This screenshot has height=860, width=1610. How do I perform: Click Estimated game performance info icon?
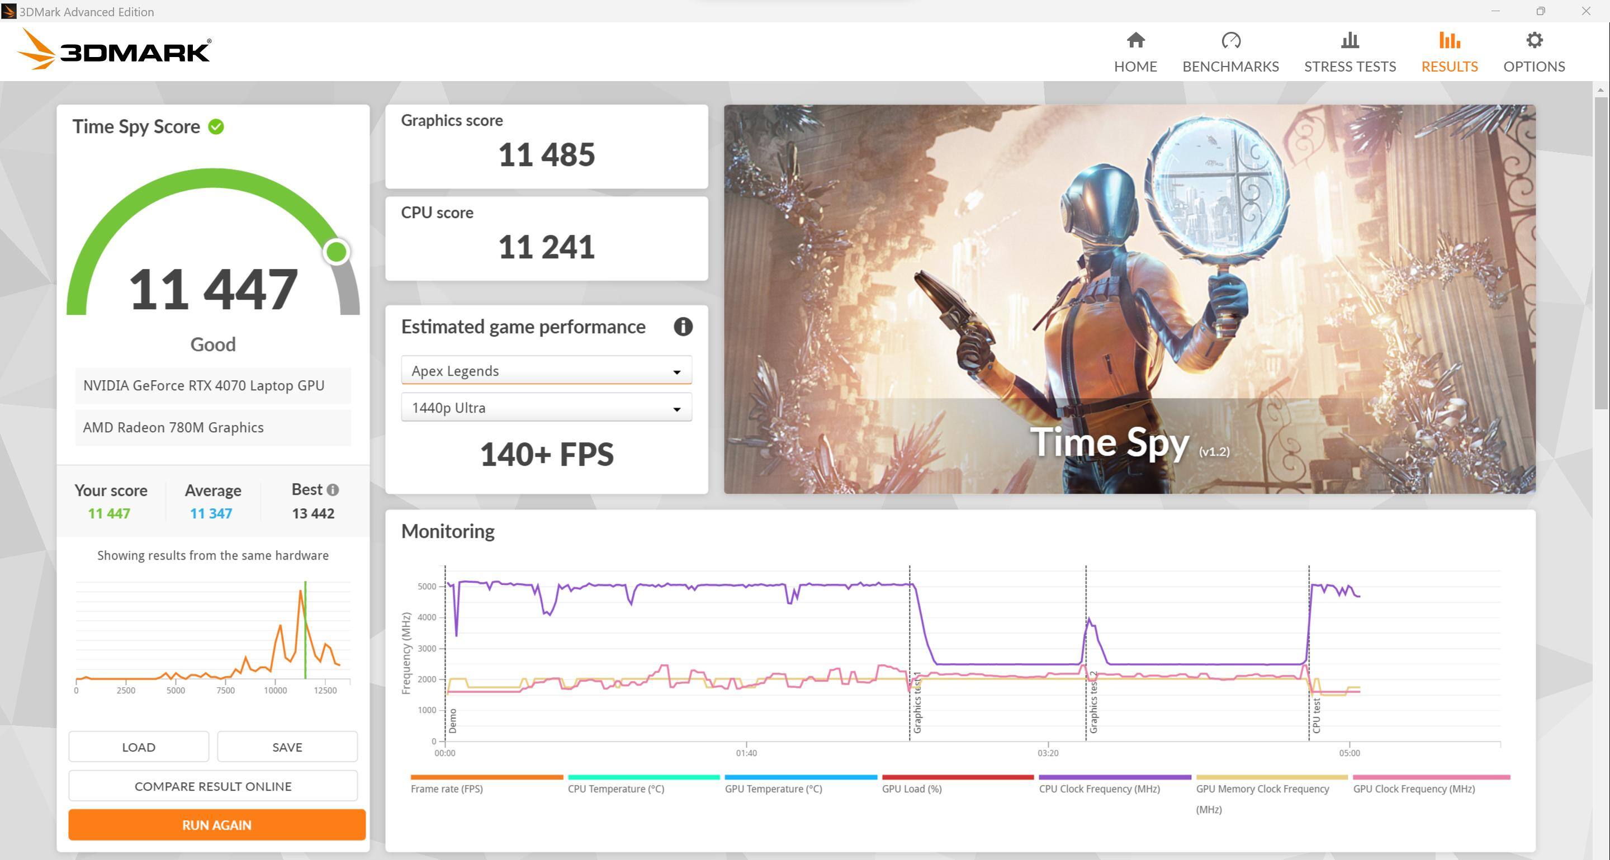pos(683,327)
